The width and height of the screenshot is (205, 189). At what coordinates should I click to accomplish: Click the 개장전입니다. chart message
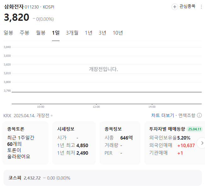[x=103, y=69]
